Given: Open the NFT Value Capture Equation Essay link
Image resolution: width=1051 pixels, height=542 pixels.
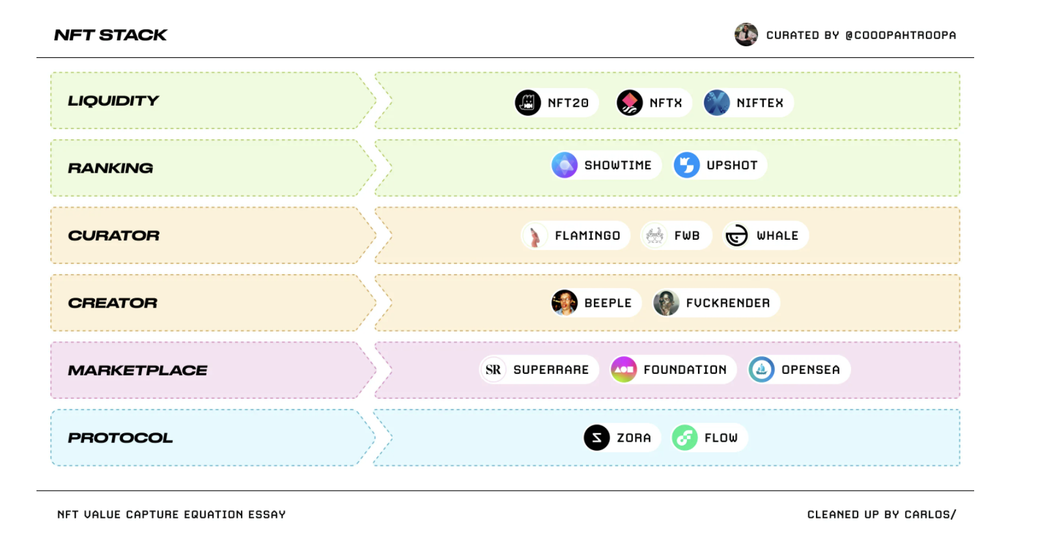Looking at the screenshot, I should [x=171, y=515].
